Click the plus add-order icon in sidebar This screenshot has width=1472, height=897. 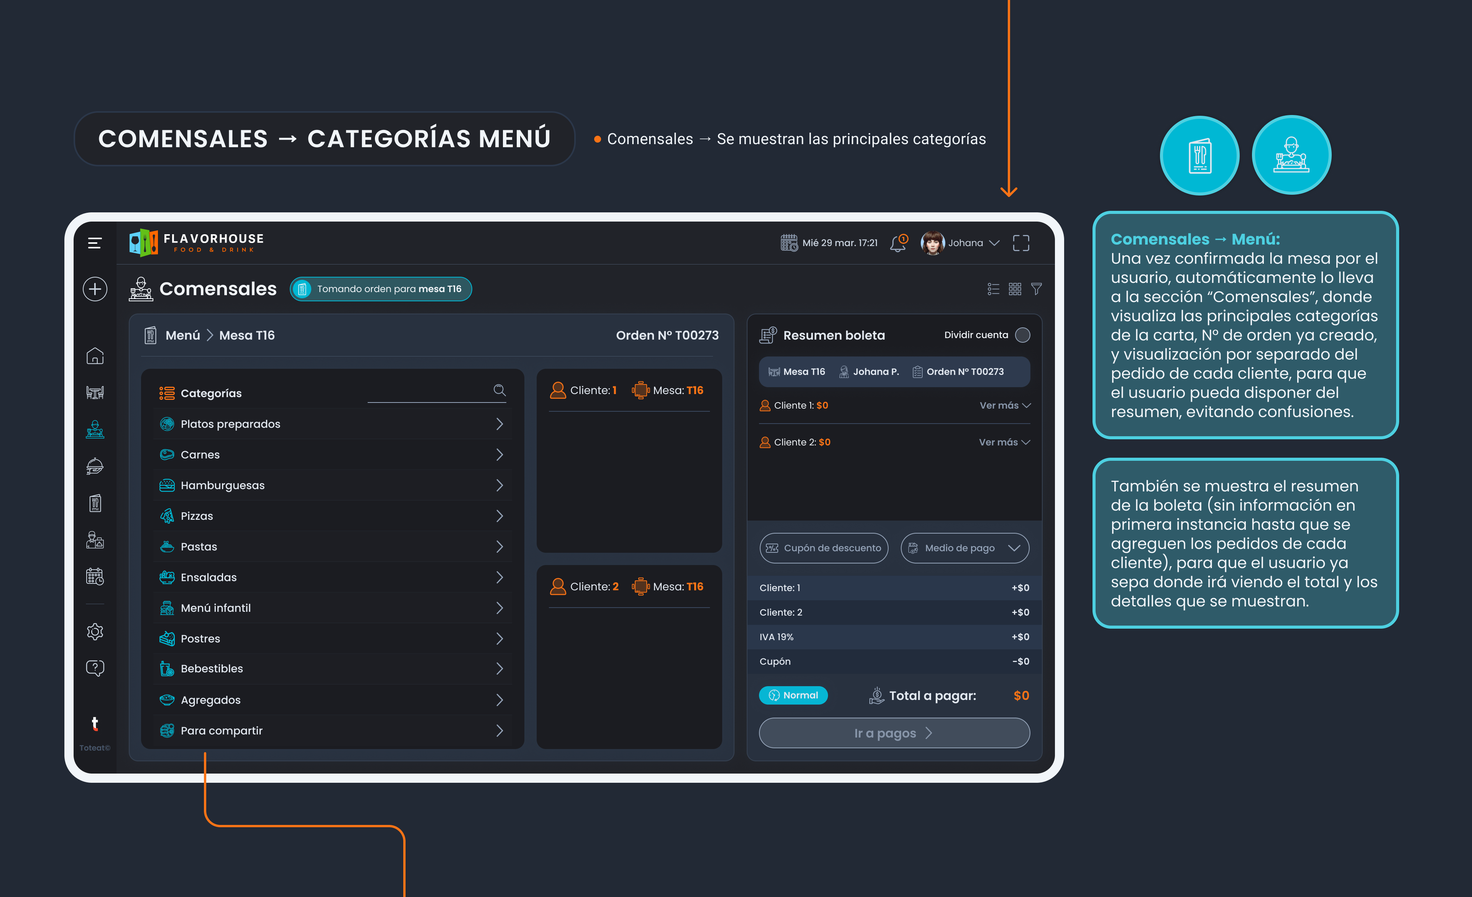95,290
